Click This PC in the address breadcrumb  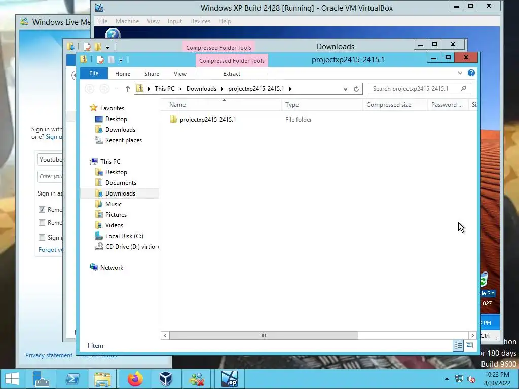(x=165, y=89)
